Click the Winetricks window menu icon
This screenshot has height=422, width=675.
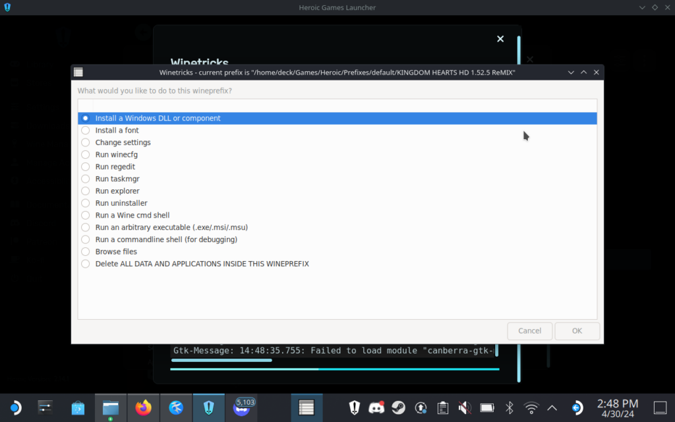pos(78,72)
